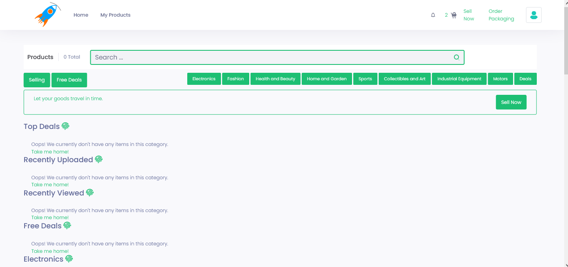The image size is (568, 267).
Task: Follow Take me home link under Top Deals
Action: coord(50,152)
